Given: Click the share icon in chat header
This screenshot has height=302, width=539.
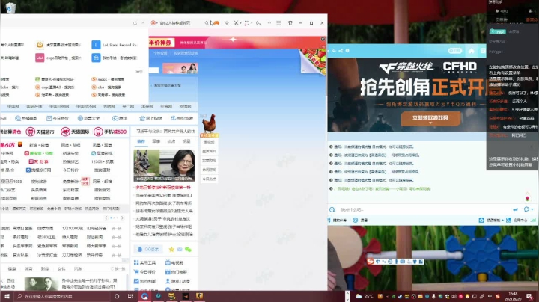Looking at the screenshot, I should point(341,50).
